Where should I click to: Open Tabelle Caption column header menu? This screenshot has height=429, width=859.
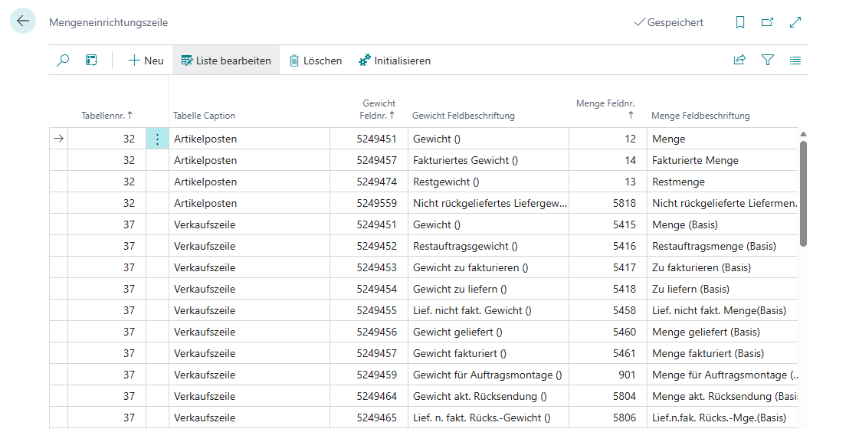[204, 116]
